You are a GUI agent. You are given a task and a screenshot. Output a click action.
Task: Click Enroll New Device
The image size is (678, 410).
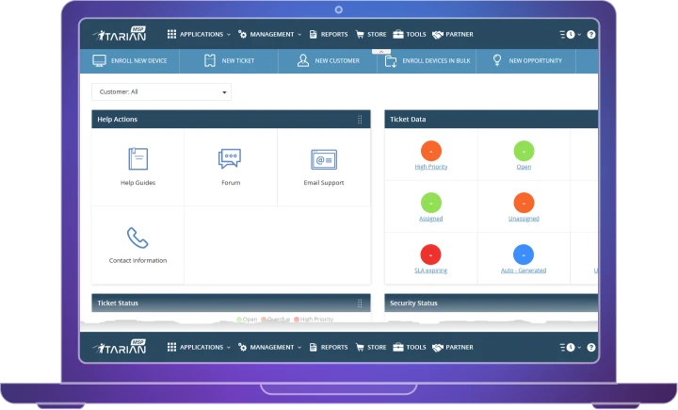(x=130, y=60)
